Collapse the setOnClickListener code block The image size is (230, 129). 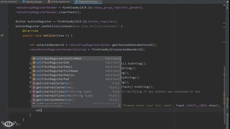pos(7,26)
